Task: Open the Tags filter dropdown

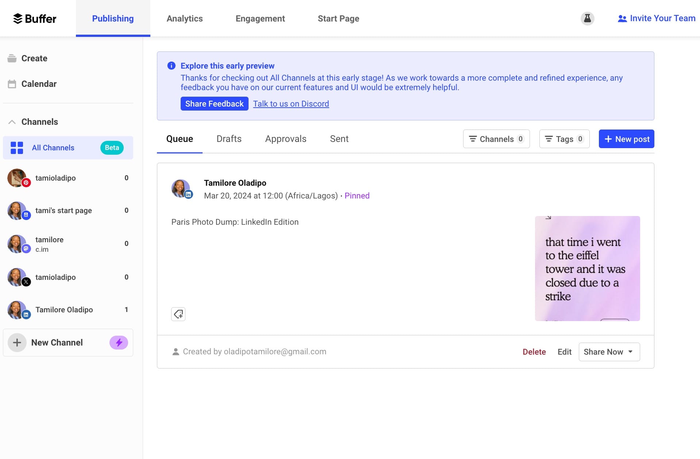Action: (x=564, y=139)
